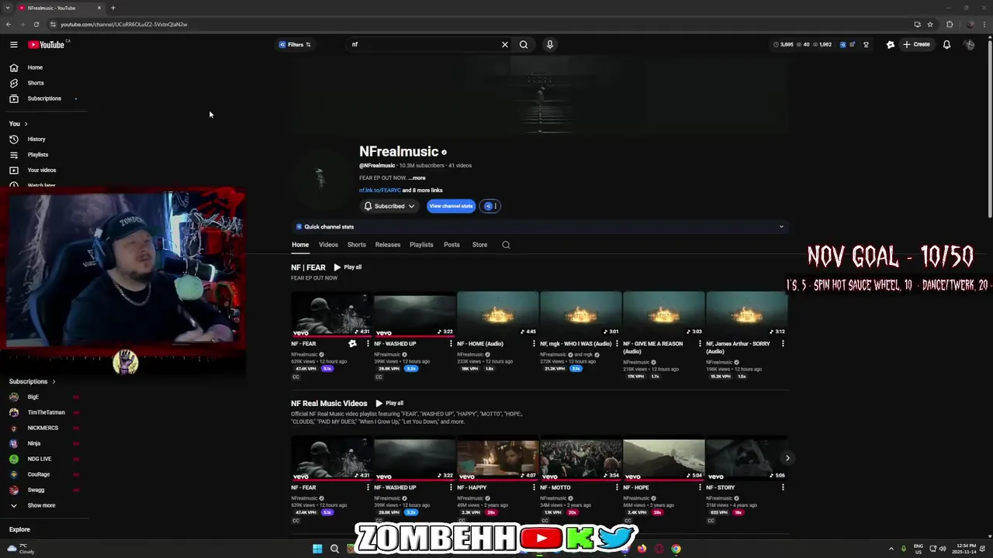Open the YouTube hamburger guide menu
Screen dimensions: 993x558
tap(13, 45)
